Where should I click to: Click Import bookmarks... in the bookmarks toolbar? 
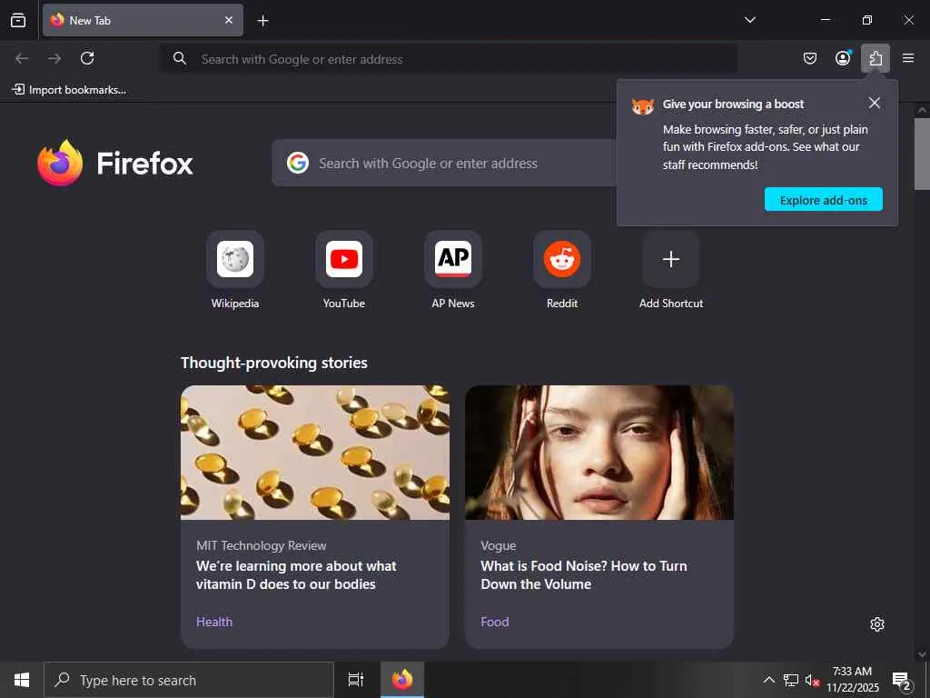point(69,90)
